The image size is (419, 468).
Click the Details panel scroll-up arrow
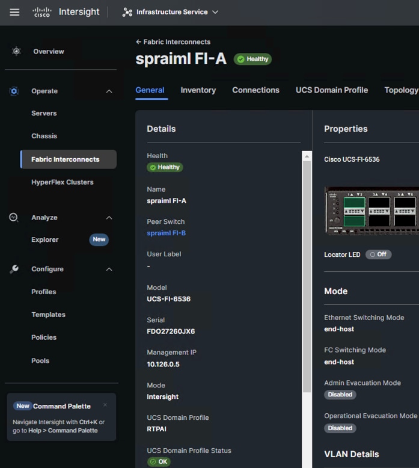[x=307, y=156]
